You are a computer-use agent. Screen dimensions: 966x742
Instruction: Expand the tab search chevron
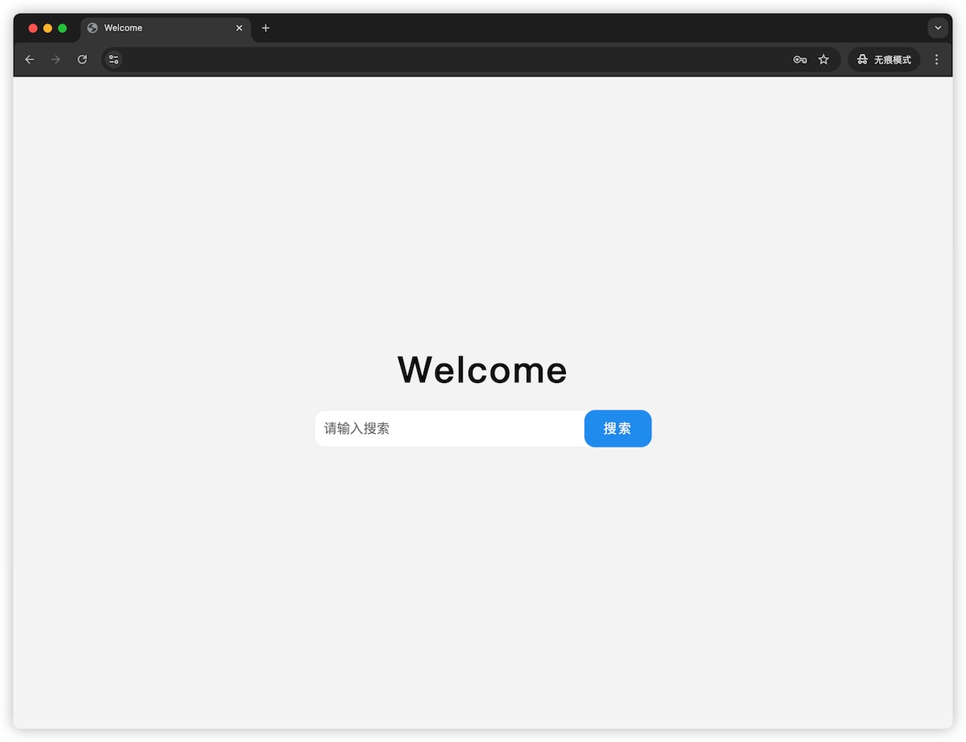coord(938,28)
